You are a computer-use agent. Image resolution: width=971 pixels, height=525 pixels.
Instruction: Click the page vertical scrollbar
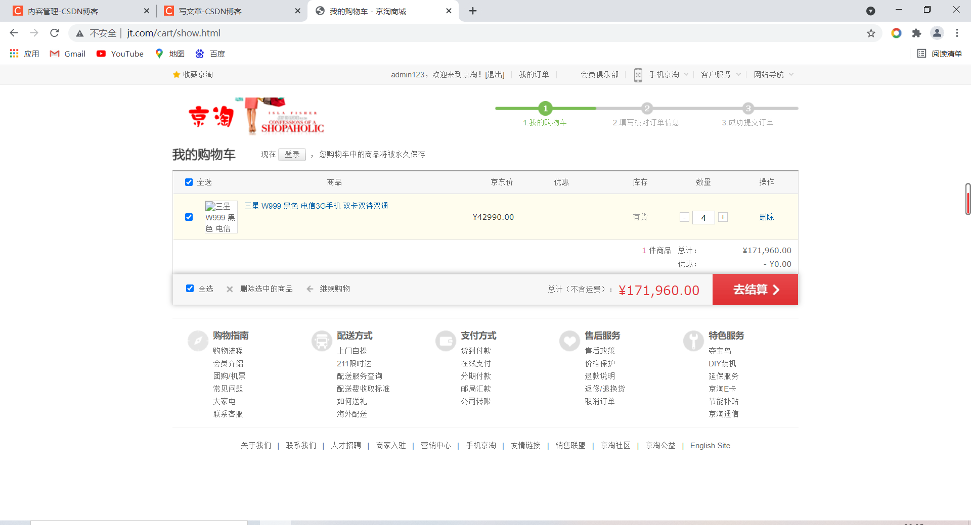[967, 199]
